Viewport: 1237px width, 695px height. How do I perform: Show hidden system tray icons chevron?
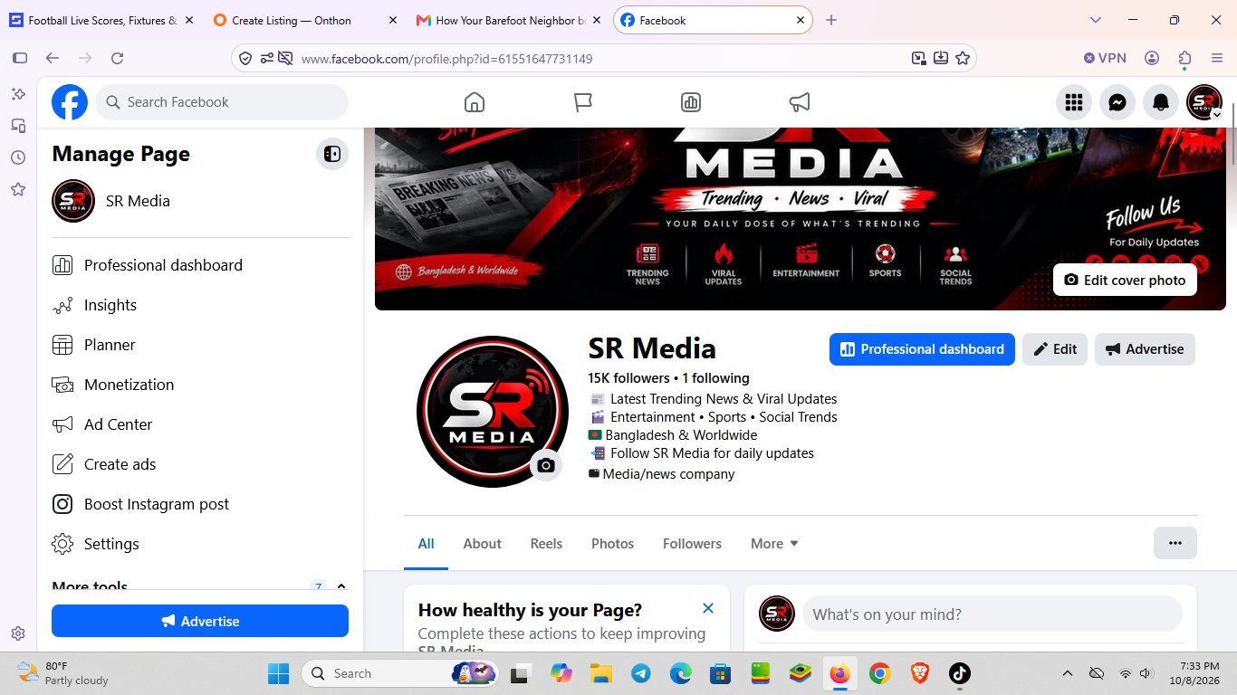(1068, 673)
